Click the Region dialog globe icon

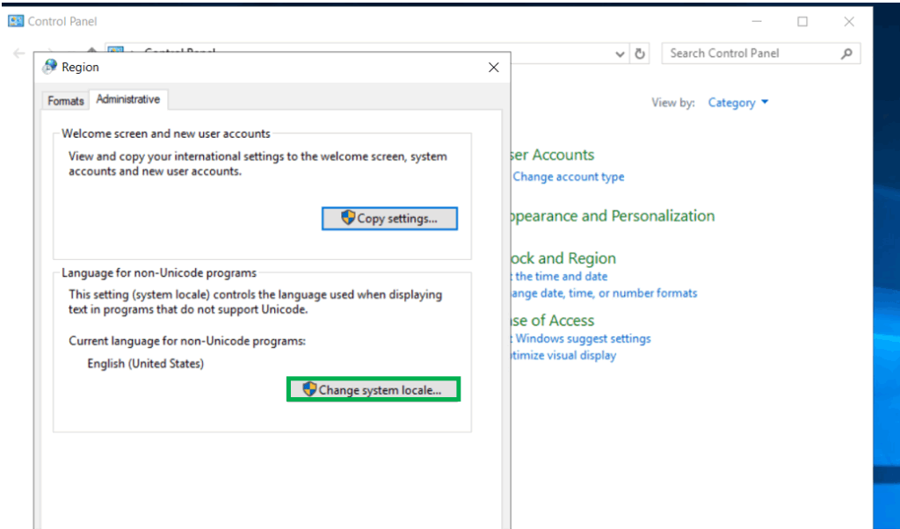pos(49,67)
